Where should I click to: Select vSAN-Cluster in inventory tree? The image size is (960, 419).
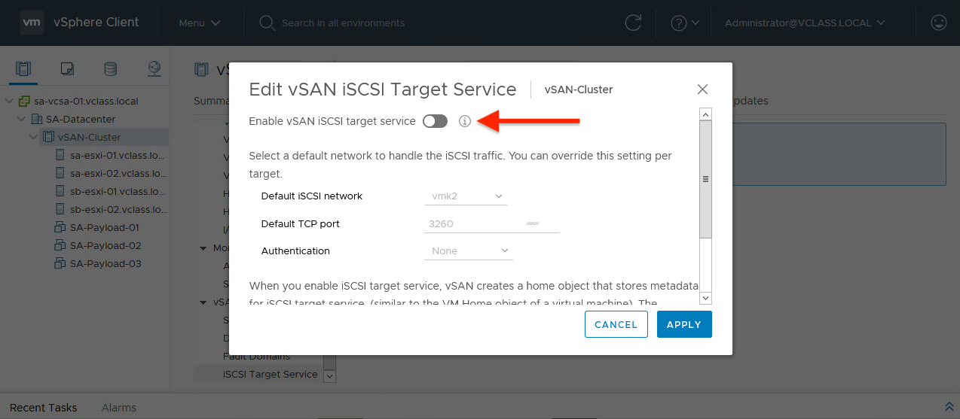pos(89,137)
